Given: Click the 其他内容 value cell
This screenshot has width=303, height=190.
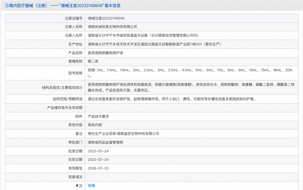Looking at the screenshot, I should pos(95,125).
